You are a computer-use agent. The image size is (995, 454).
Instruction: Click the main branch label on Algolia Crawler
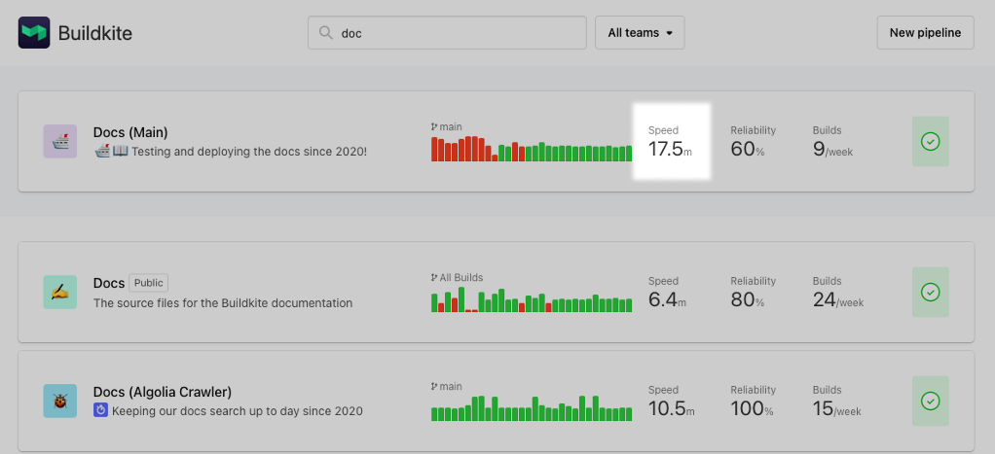point(451,386)
